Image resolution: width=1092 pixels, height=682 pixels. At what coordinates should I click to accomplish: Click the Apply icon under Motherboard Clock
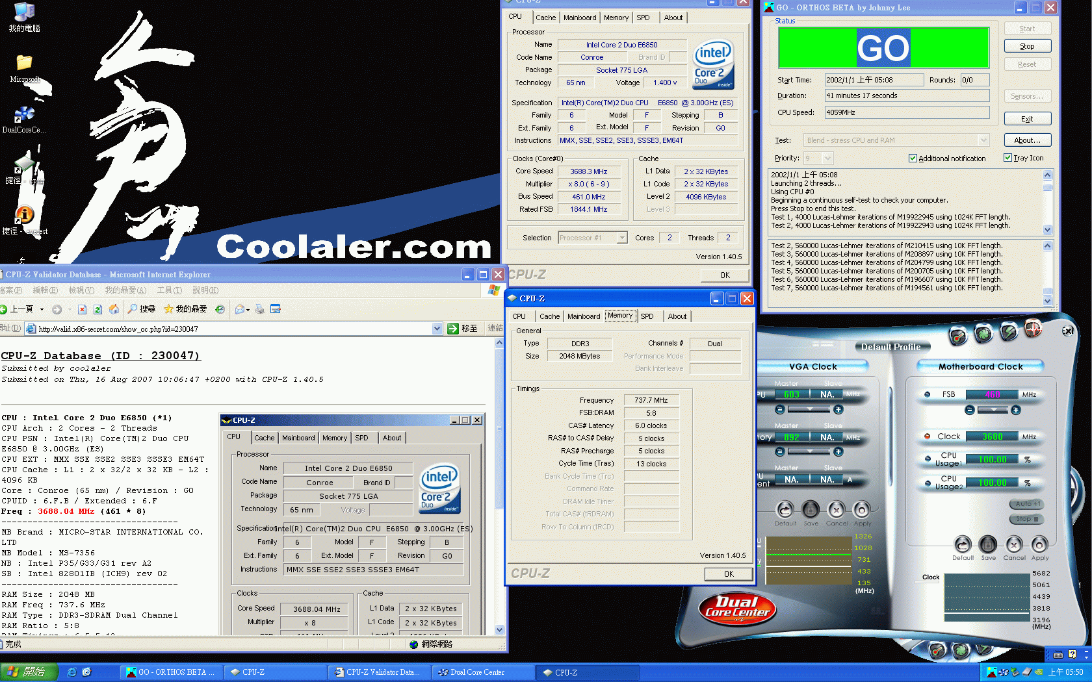[1039, 544]
